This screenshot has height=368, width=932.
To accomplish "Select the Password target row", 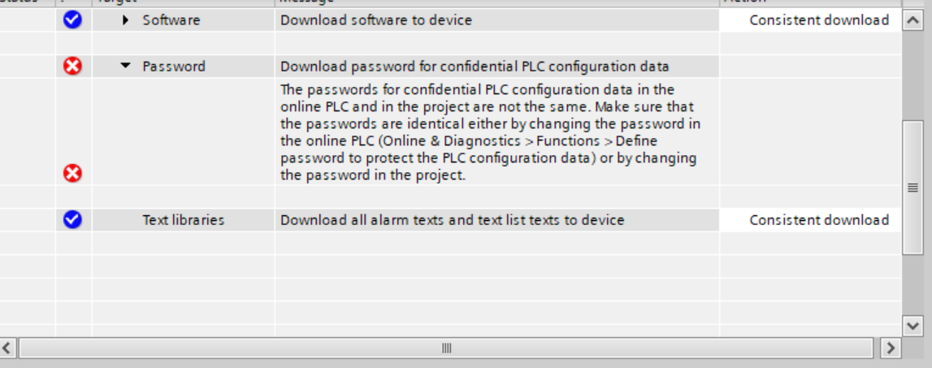I will click(174, 67).
